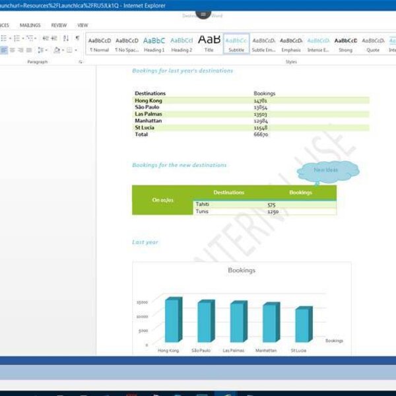Click the 'Bookings' chart legend label
This screenshot has height=396, width=396.
click(x=334, y=341)
